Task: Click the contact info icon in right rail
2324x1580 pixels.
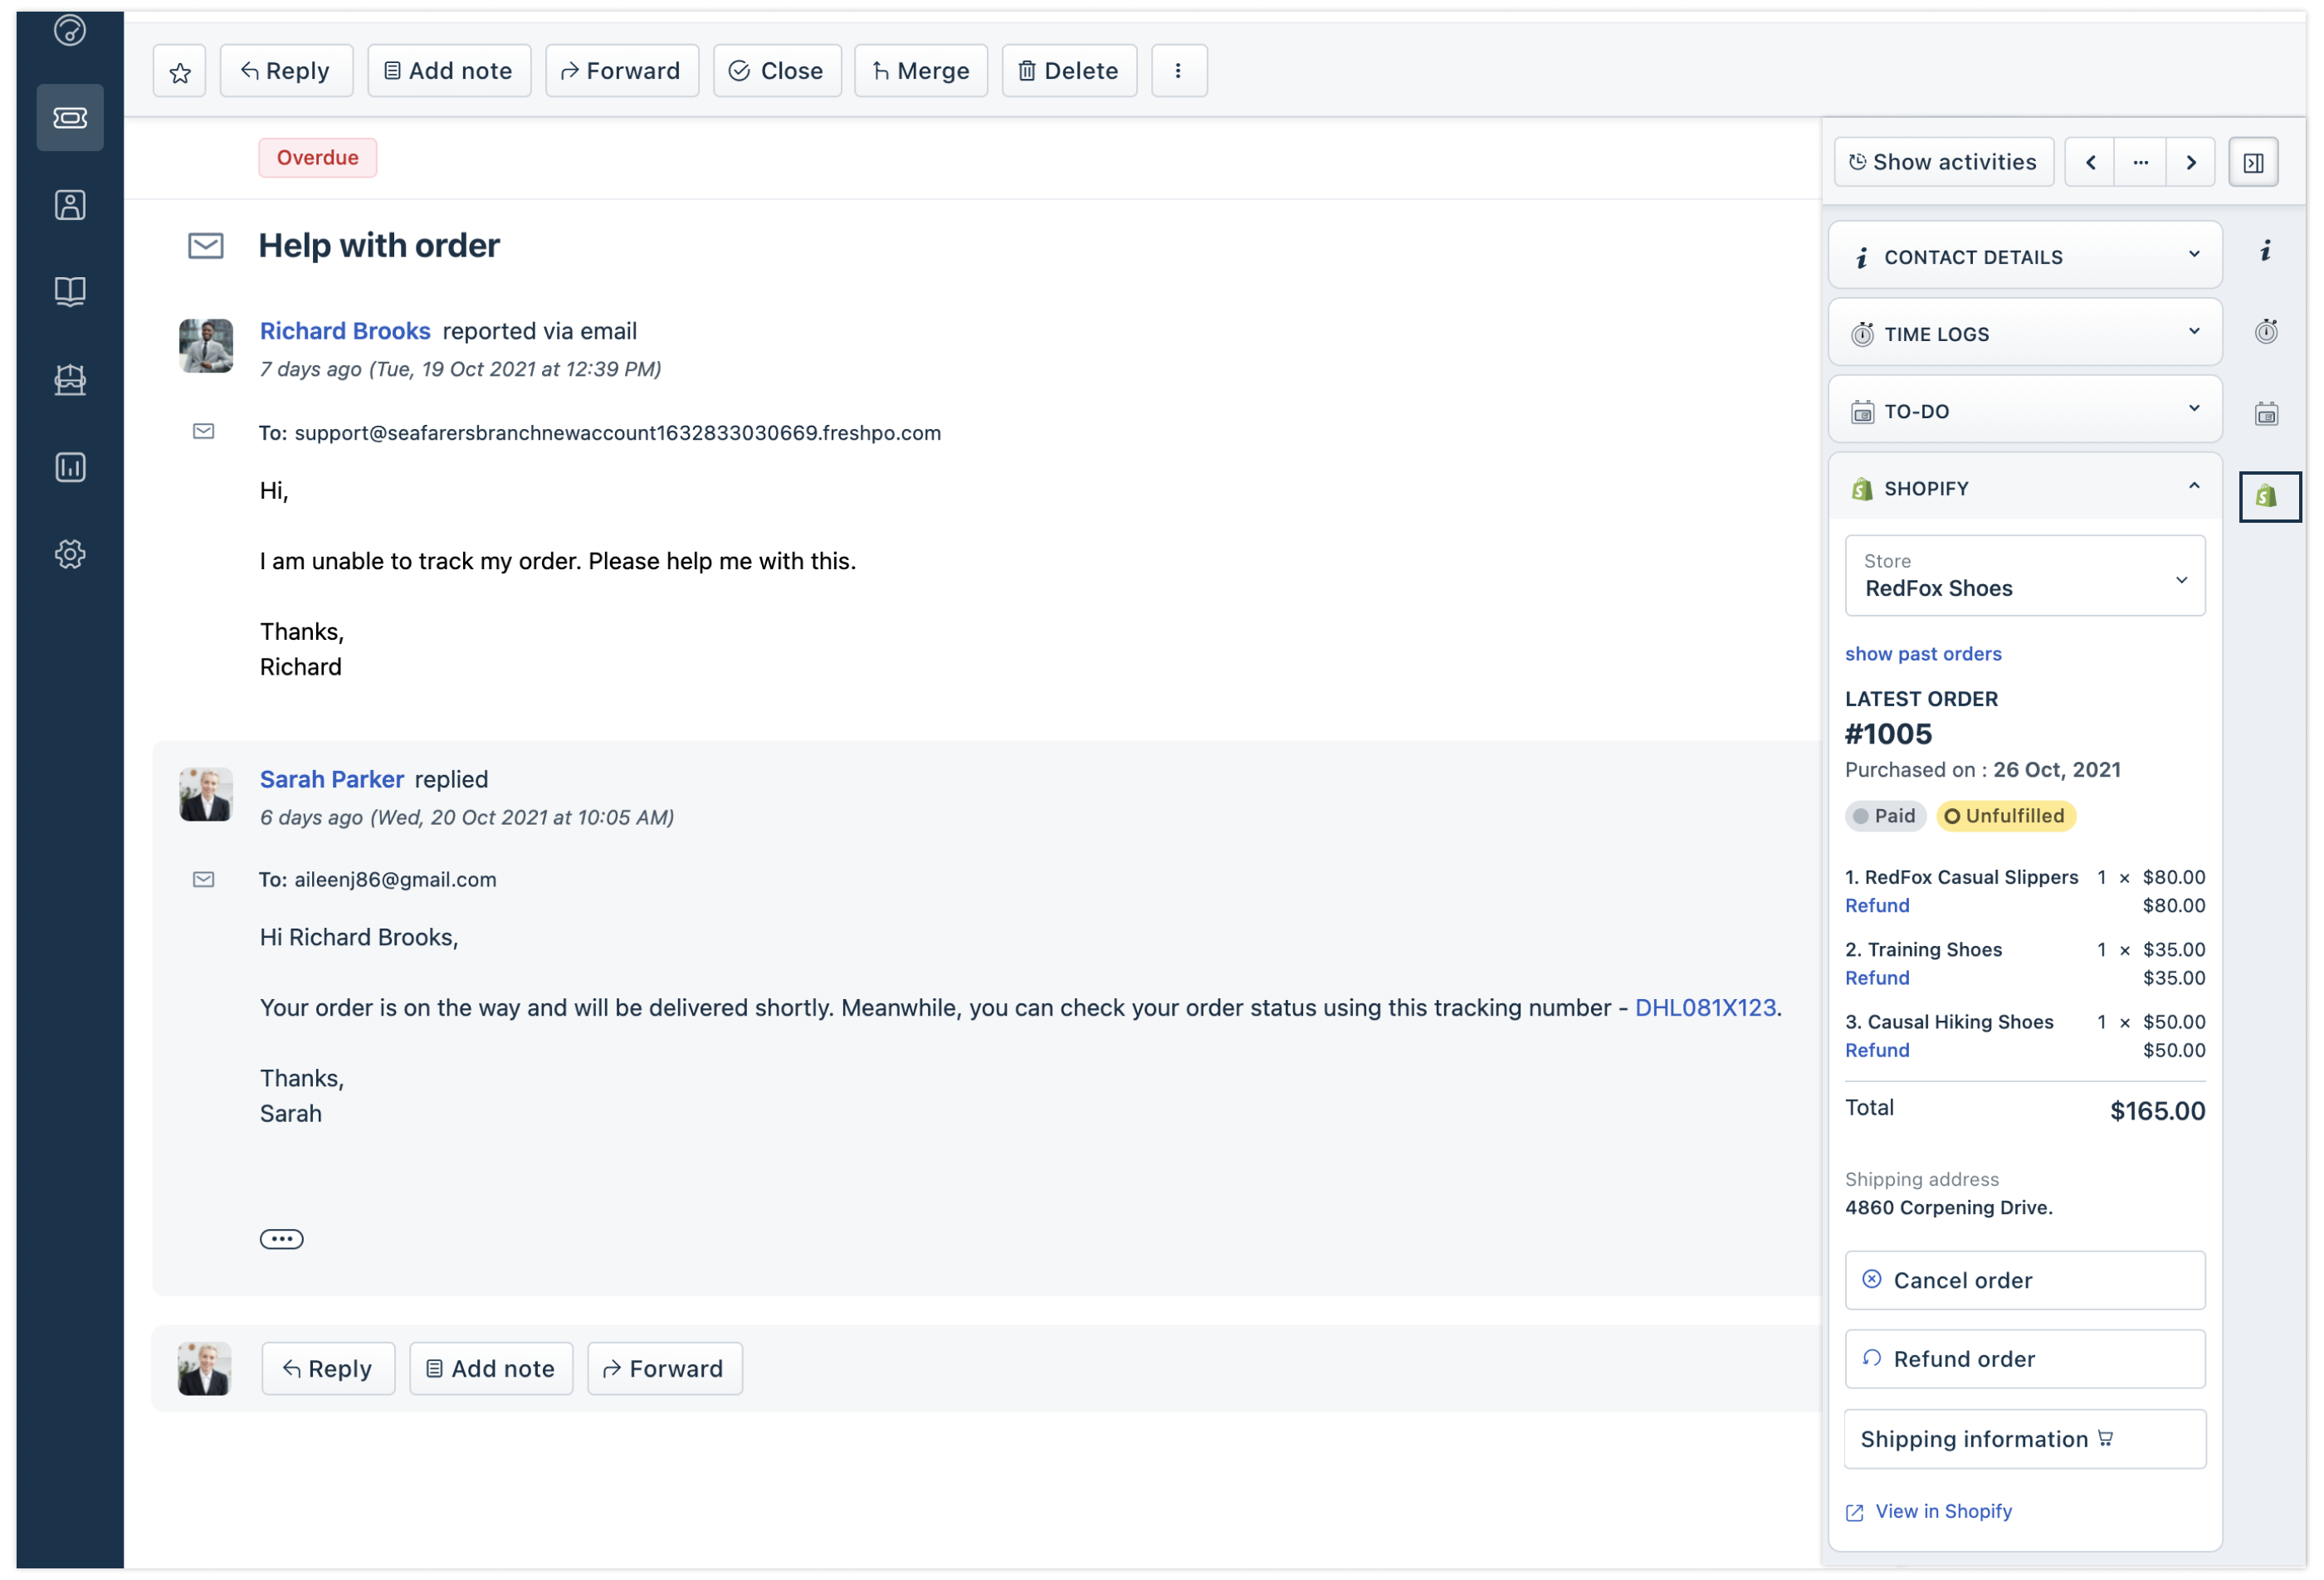Action: click(x=2265, y=250)
